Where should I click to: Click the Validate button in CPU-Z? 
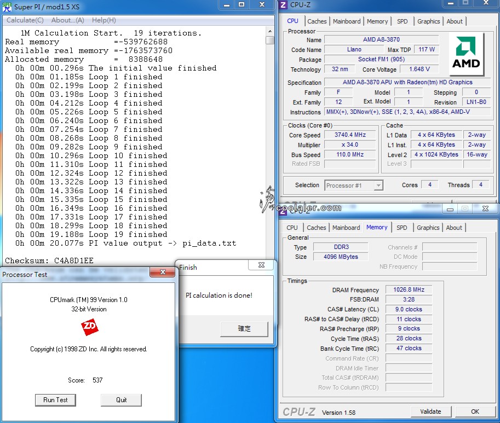tap(430, 412)
